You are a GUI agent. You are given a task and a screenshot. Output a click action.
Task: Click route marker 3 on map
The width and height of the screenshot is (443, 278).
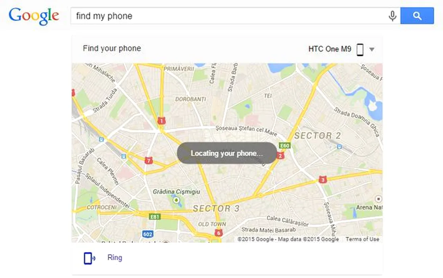[x=323, y=180]
